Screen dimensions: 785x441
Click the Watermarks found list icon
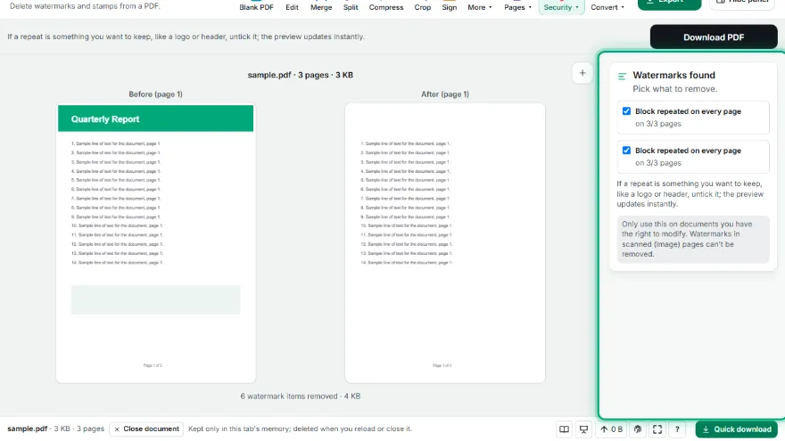622,77
